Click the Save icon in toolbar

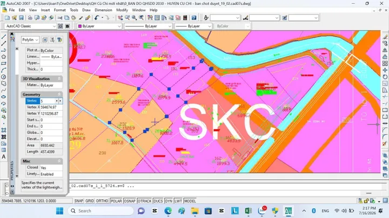(x=21, y=18)
